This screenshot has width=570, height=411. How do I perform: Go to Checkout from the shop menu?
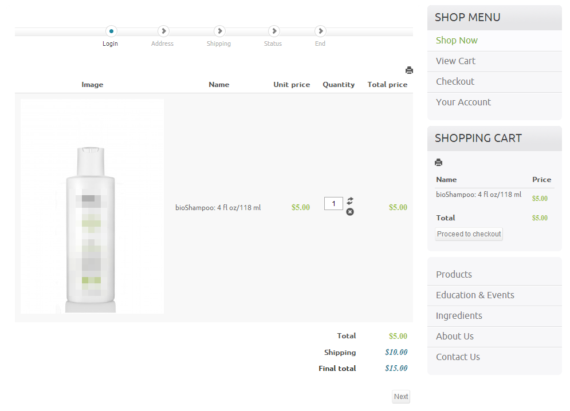point(455,81)
